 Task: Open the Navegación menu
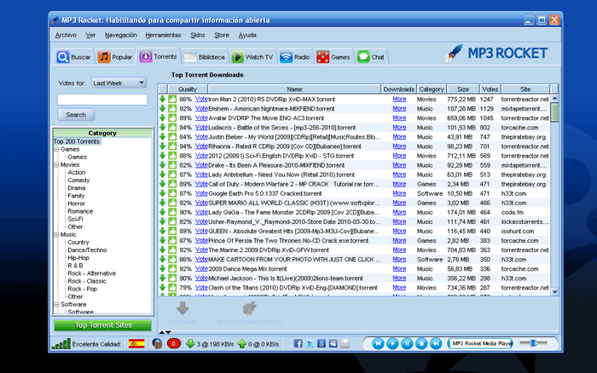121,35
